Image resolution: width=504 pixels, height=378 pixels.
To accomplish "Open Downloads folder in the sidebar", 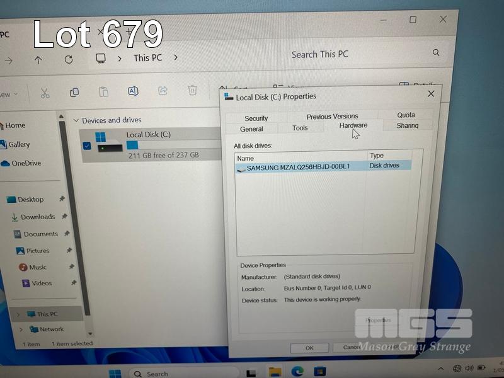I will (37, 217).
